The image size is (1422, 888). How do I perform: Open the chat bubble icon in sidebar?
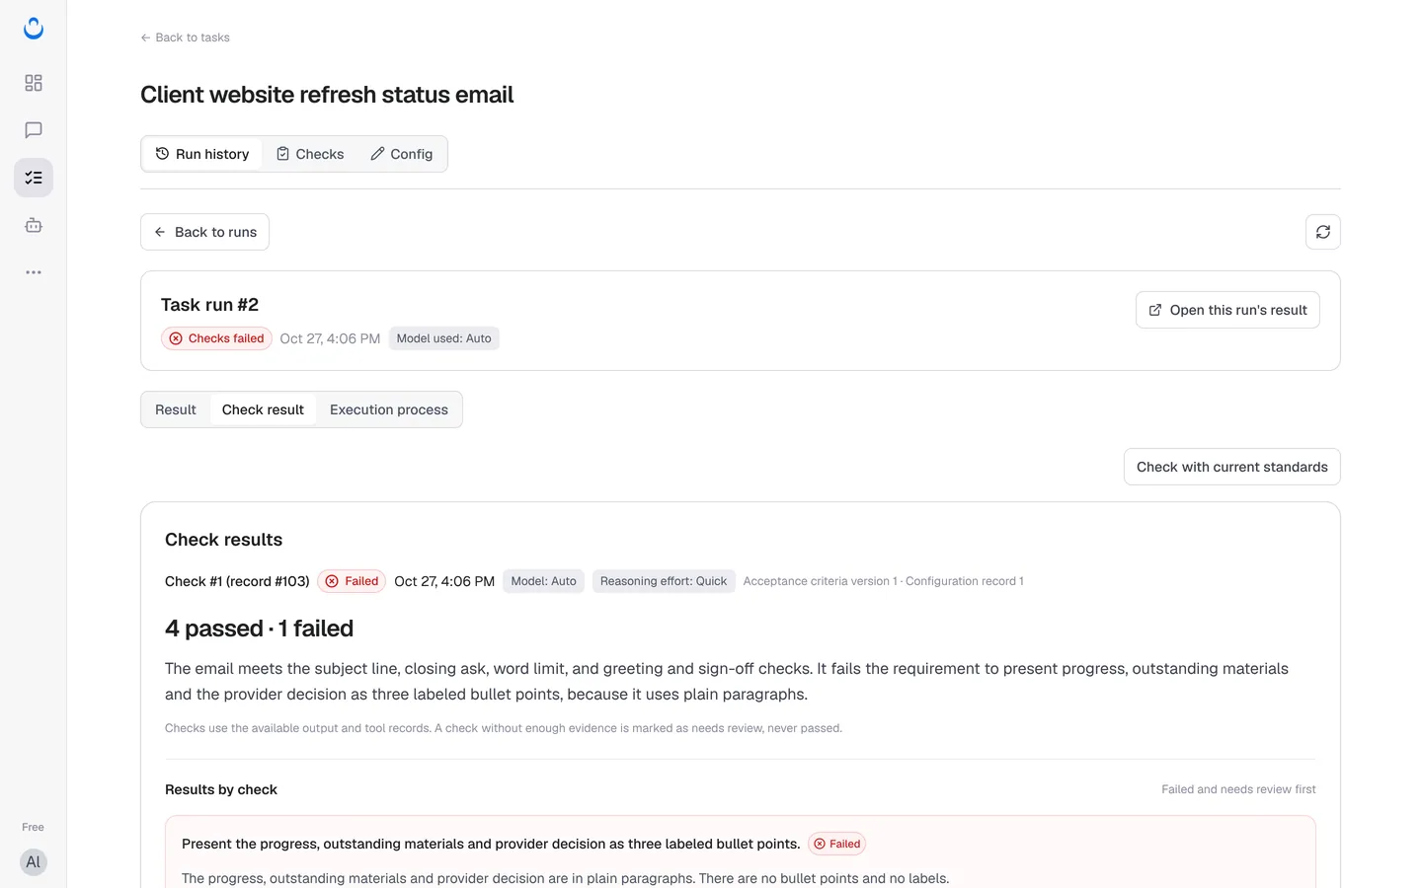[x=34, y=130]
